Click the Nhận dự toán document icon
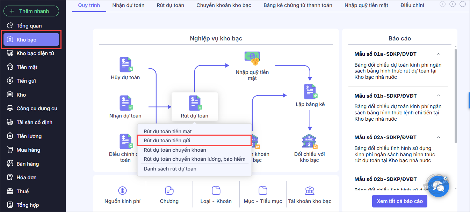Screen dimensions: 470x212 coord(125,103)
